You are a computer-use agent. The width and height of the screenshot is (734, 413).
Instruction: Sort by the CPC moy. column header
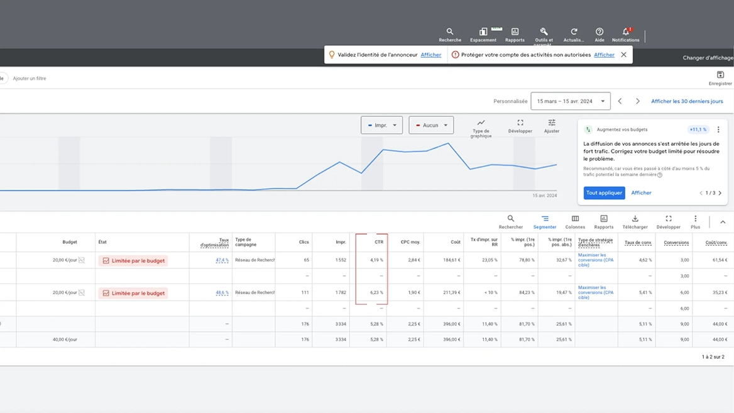tap(410, 242)
